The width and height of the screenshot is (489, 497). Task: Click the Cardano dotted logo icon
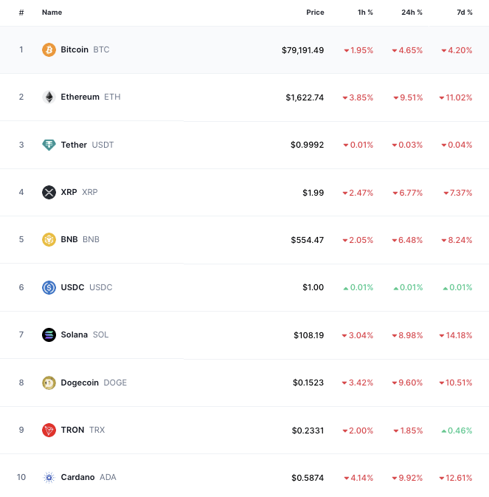click(49, 477)
